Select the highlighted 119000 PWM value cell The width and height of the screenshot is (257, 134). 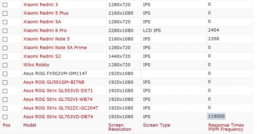216,116
